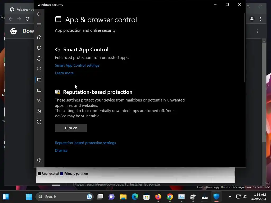This screenshot has height=203, width=271.
Task: Open volume icon in system tray
Action: (x=245, y=197)
